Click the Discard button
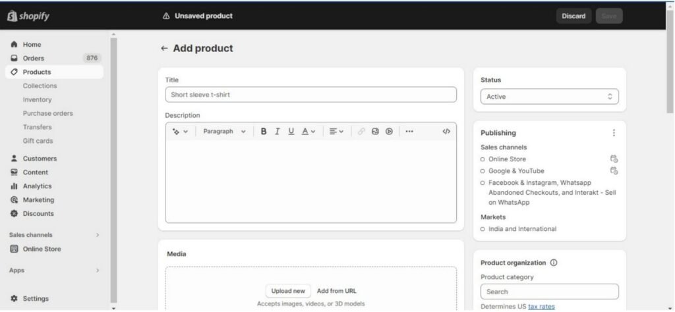The height and width of the screenshot is (312, 675). point(573,16)
